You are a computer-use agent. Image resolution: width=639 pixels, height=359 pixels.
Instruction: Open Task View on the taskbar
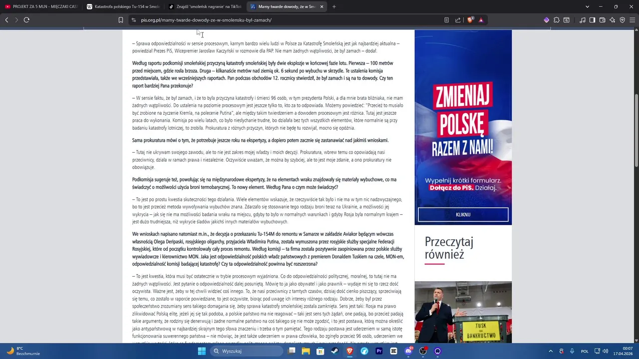tap(292, 351)
